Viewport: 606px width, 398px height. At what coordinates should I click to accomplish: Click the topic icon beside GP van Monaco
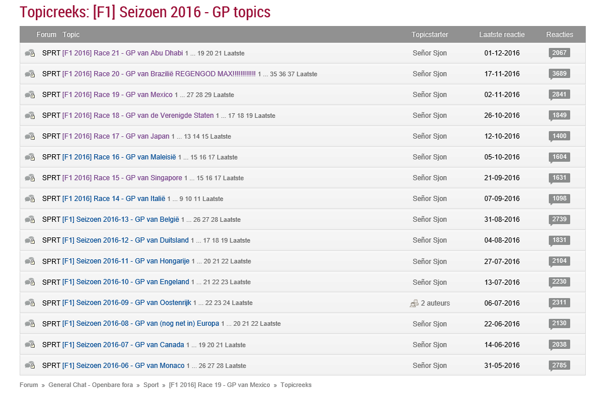coord(30,366)
